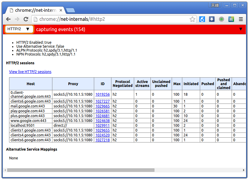Screen dimensions: 248x179
Task: Click the mail.google.com:443 host cell
Action: (x=31, y=106)
